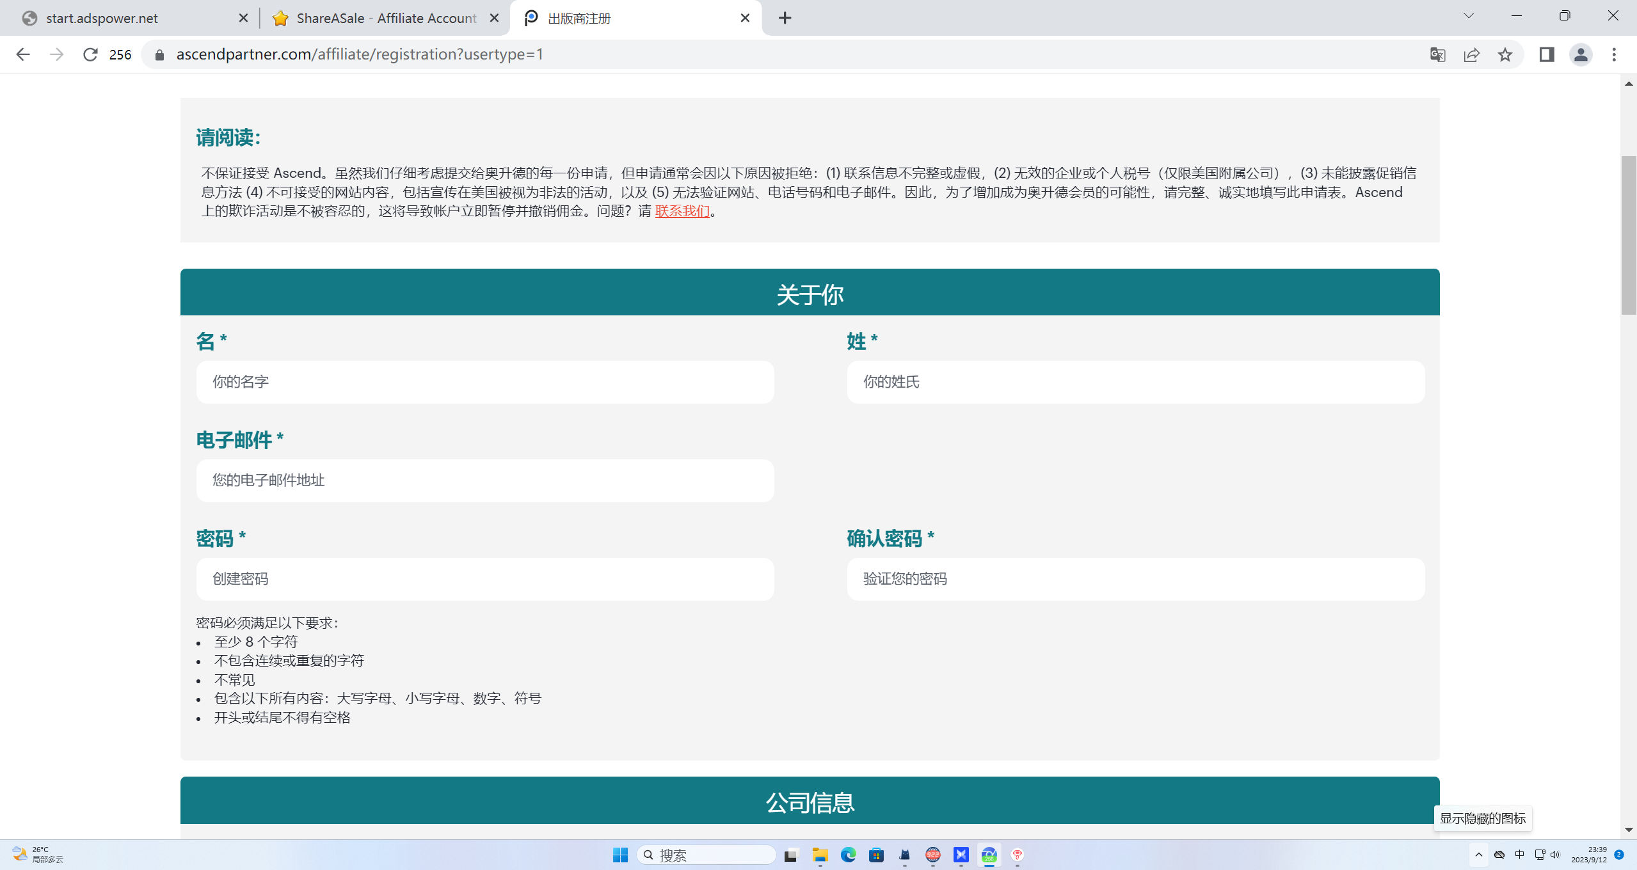Show hidden tray icons chevron
Screen dimensions: 1637x870
1478,855
